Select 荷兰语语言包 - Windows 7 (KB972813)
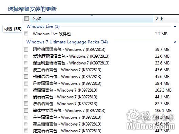Screen dimensions: 179x134 pyautogui.click(x=67, y=124)
